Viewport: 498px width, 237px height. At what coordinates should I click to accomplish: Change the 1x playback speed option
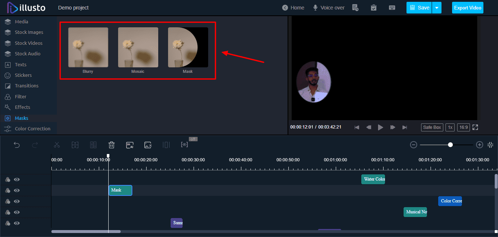(x=450, y=127)
